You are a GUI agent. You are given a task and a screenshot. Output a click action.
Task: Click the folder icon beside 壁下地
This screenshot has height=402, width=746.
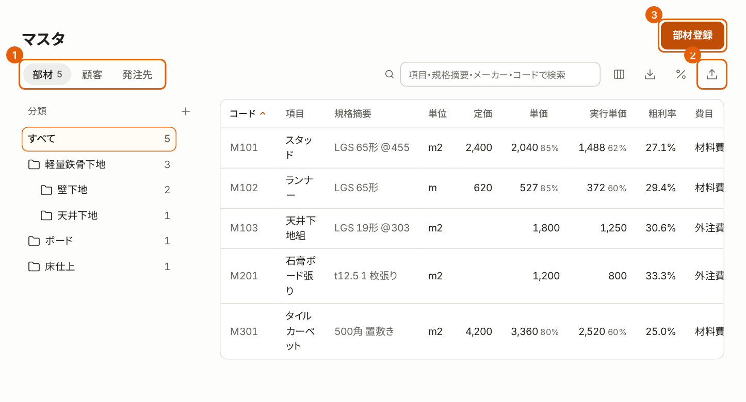point(46,190)
